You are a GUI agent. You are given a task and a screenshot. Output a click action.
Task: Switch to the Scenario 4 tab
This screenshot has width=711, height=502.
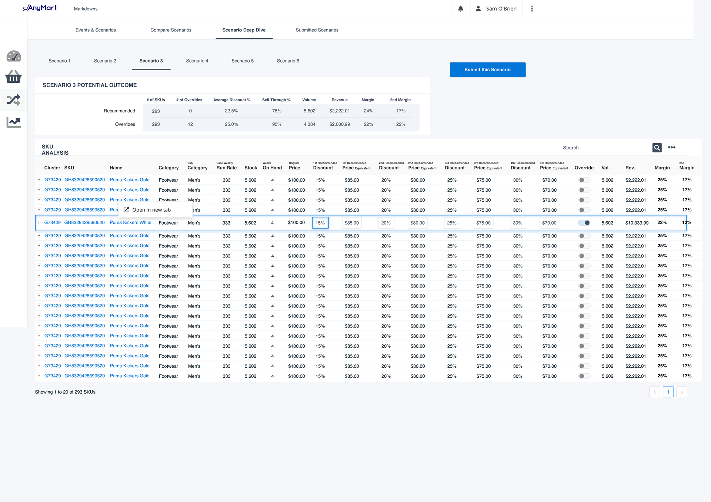[197, 61]
